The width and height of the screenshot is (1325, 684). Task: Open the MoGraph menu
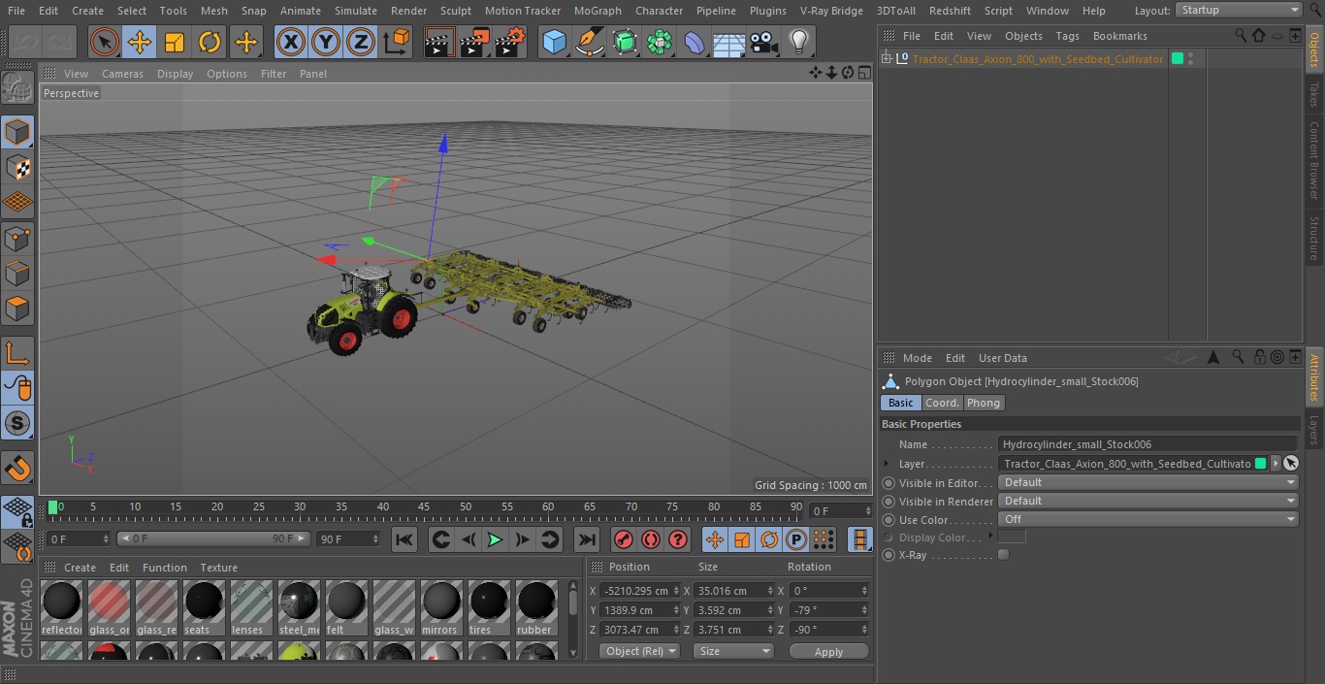[x=598, y=11]
